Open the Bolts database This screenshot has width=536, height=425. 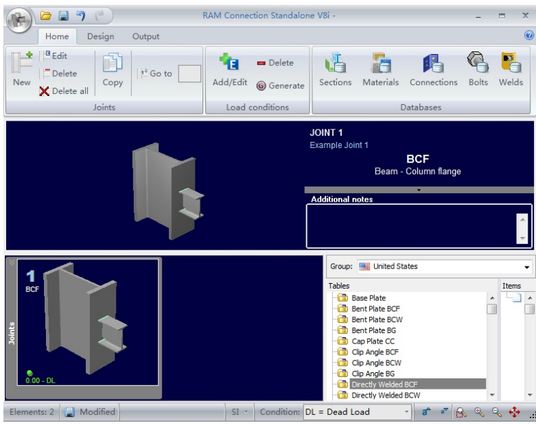tap(478, 69)
